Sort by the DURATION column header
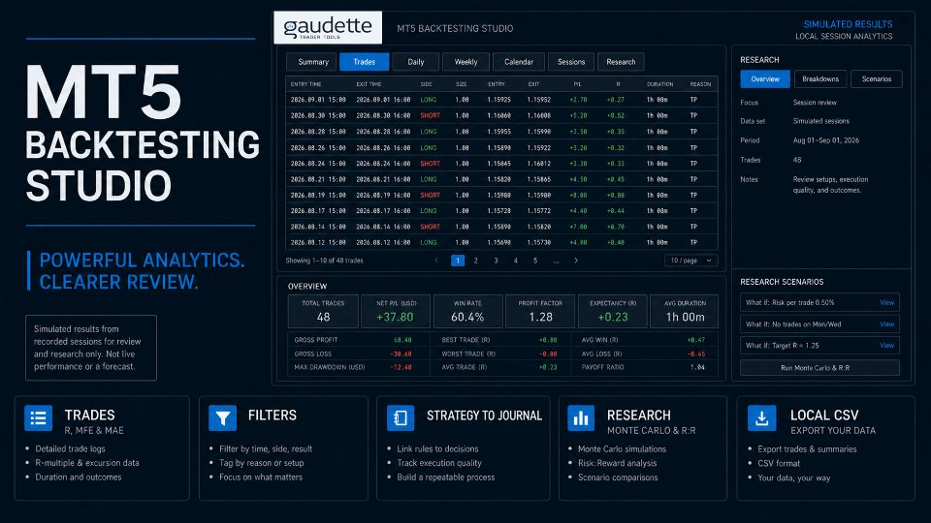This screenshot has width=931, height=523. coord(659,84)
